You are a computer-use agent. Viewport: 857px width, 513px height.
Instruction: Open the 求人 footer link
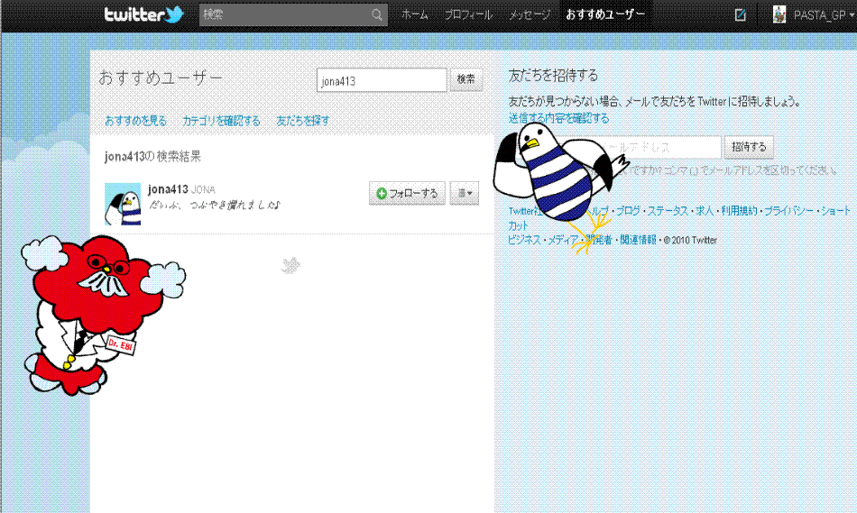[x=705, y=211]
